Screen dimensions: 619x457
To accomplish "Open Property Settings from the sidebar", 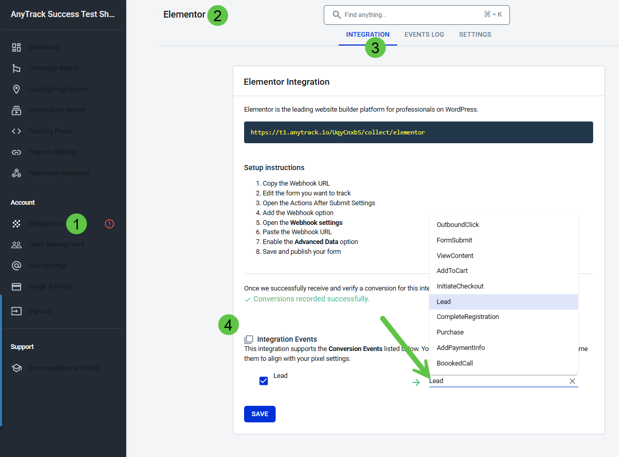I will (53, 152).
